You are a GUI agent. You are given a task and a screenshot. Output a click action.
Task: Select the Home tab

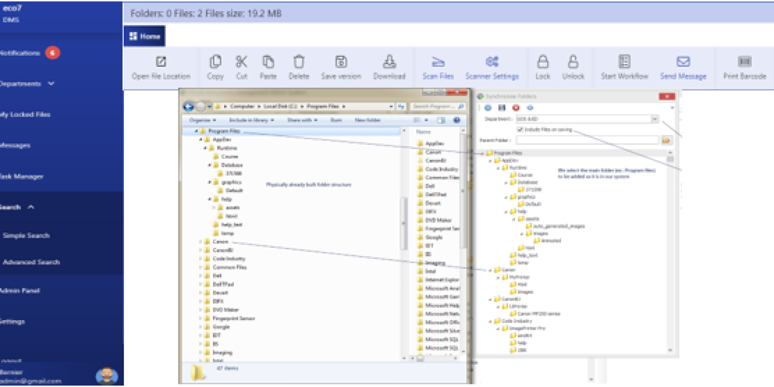point(145,36)
